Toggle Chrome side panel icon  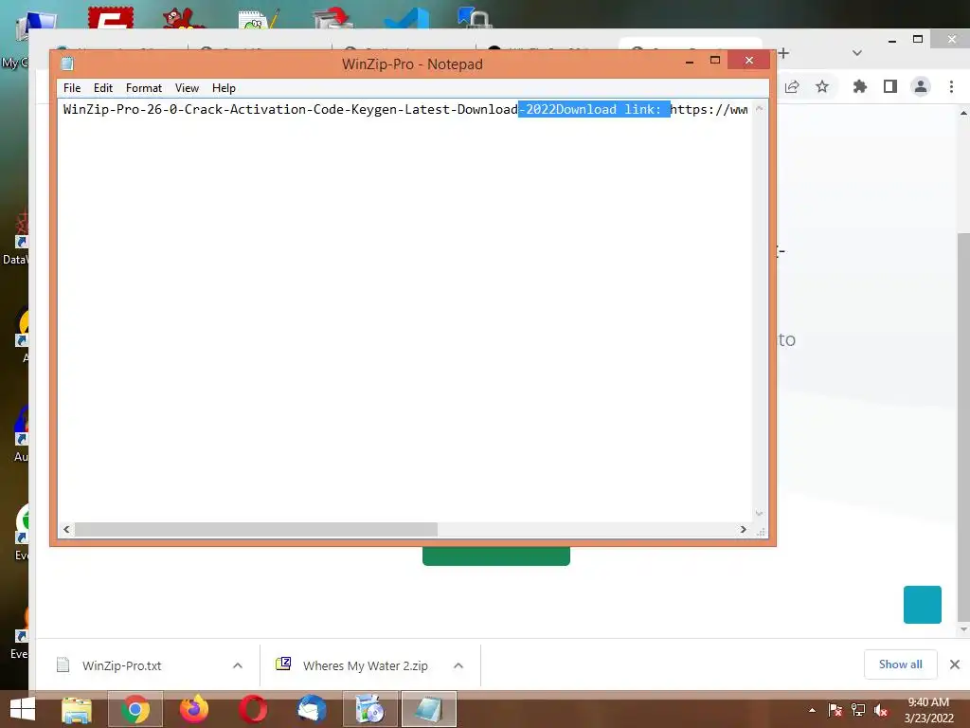[x=890, y=86]
